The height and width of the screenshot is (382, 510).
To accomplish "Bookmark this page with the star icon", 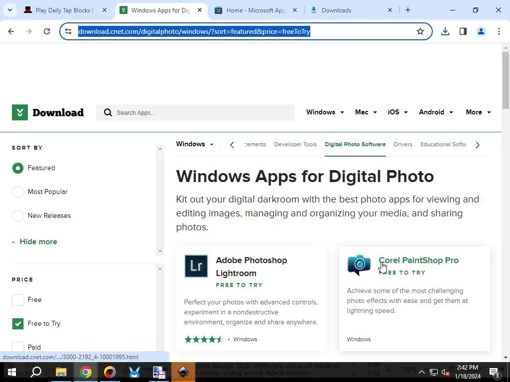I will click(x=420, y=31).
